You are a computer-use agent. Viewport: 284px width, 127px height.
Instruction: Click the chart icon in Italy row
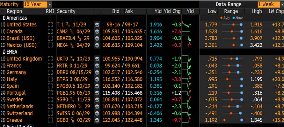[97, 79]
